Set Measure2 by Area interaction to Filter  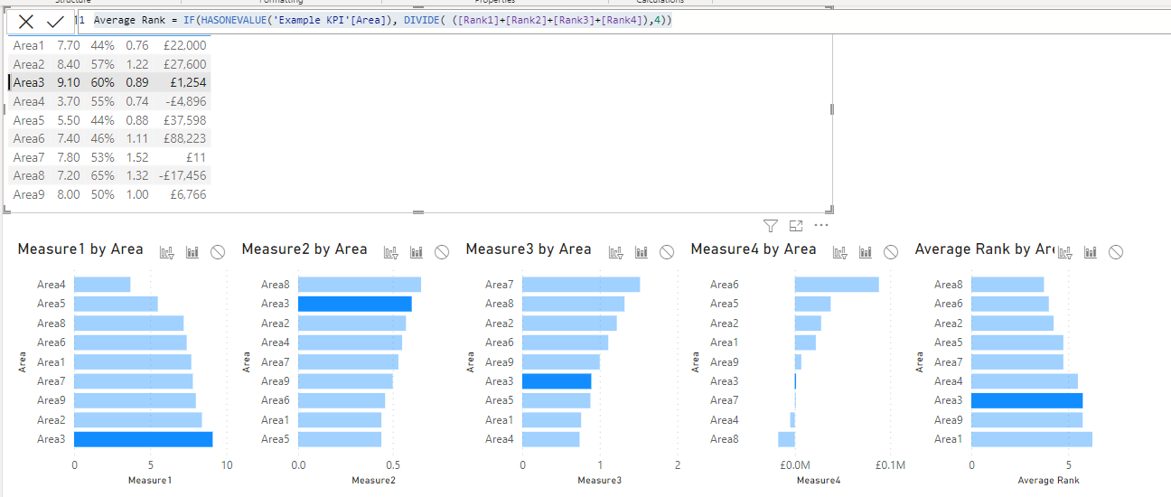pos(390,252)
